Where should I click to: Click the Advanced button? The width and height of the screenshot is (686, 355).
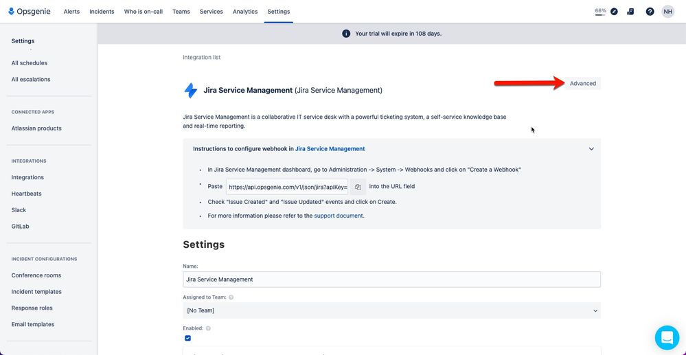click(x=583, y=83)
